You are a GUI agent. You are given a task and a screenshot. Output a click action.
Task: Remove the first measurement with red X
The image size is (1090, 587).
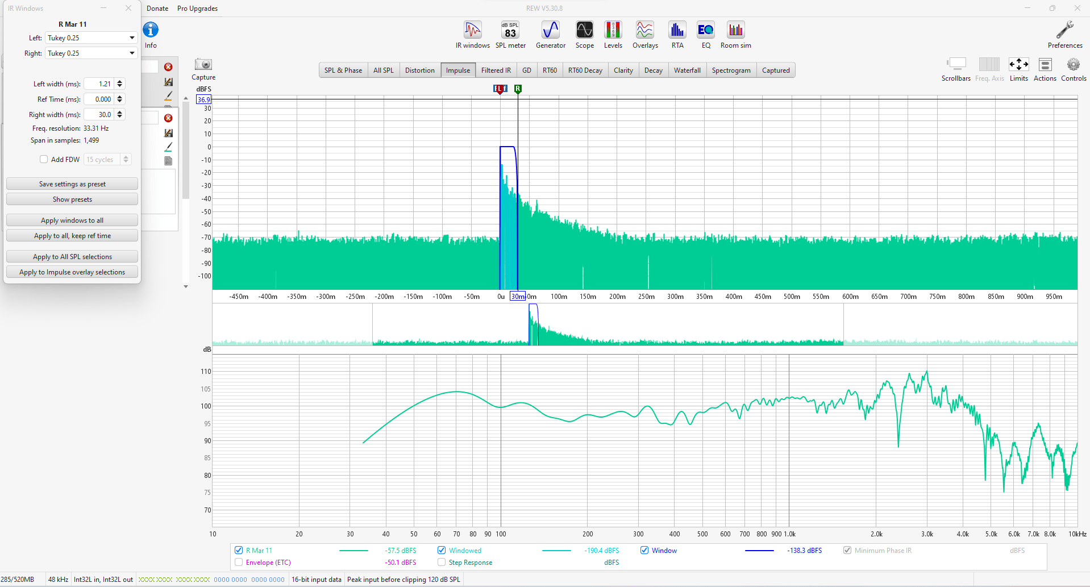pos(168,67)
